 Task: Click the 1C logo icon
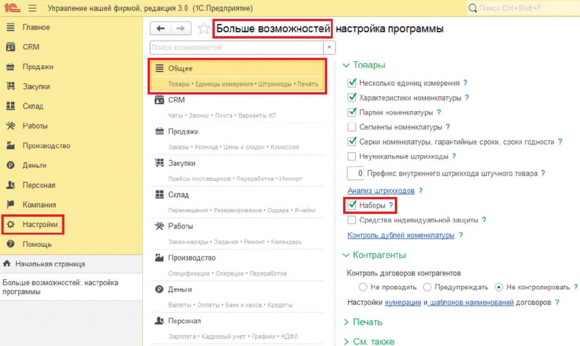(x=12, y=8)
